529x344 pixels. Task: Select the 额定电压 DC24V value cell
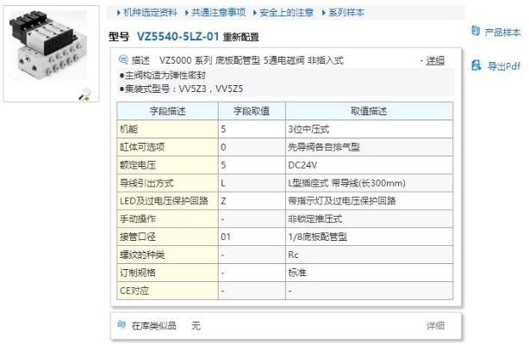pos(369,164)
